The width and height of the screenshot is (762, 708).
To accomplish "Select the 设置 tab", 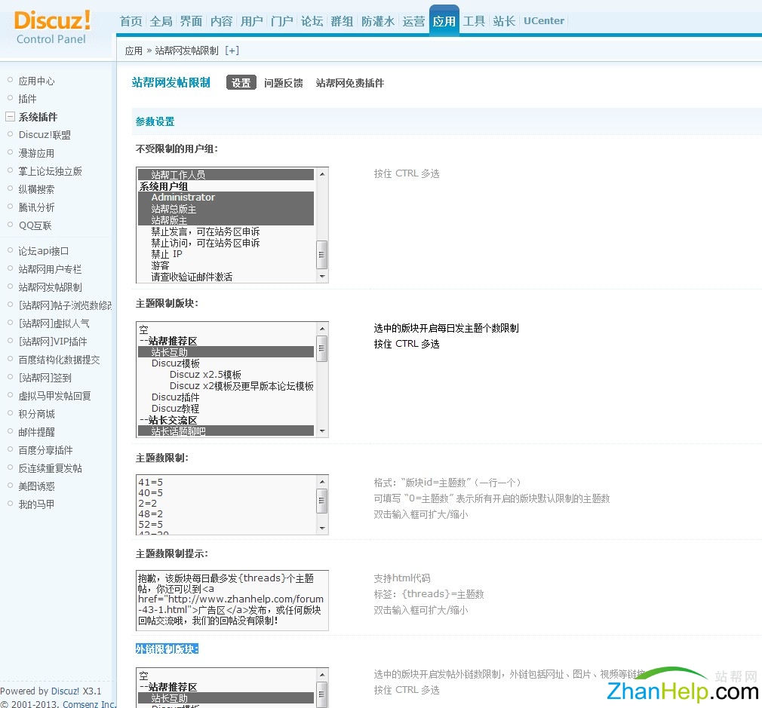I will tap(241, 83).
